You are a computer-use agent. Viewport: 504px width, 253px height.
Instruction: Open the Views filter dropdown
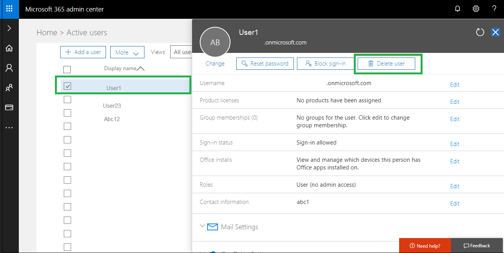(181, 52)
